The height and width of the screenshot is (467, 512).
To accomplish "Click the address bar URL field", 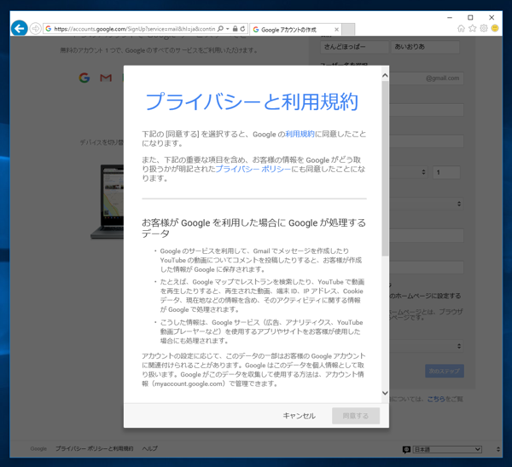I will pyautogui.click(x=134, y=29).
